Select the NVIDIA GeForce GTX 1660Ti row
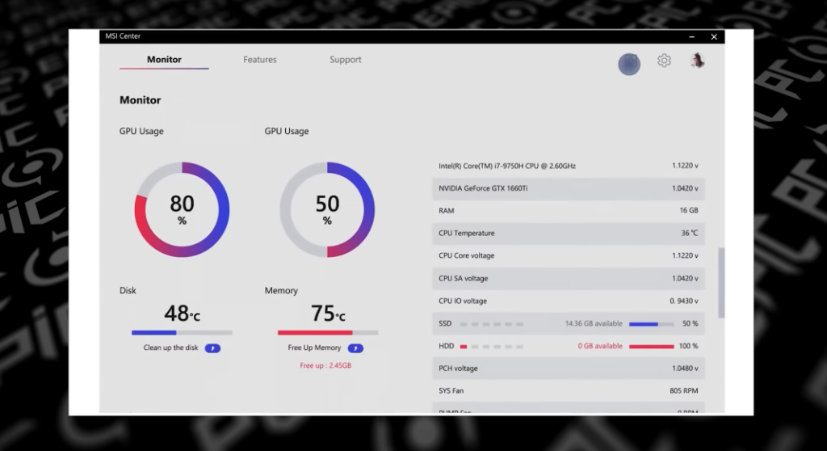Screen dimensions: 827x451 [569, 188]
